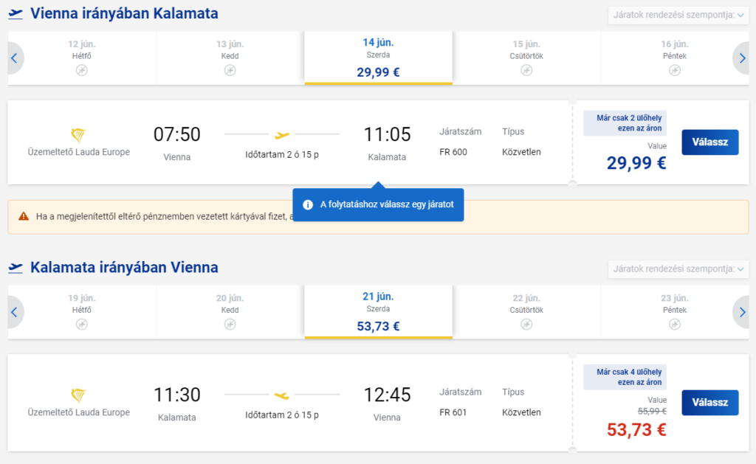Click the Lauda Europe harp logo on FR 601
Viewport: 756px width, 464px height.
point(78,395)
